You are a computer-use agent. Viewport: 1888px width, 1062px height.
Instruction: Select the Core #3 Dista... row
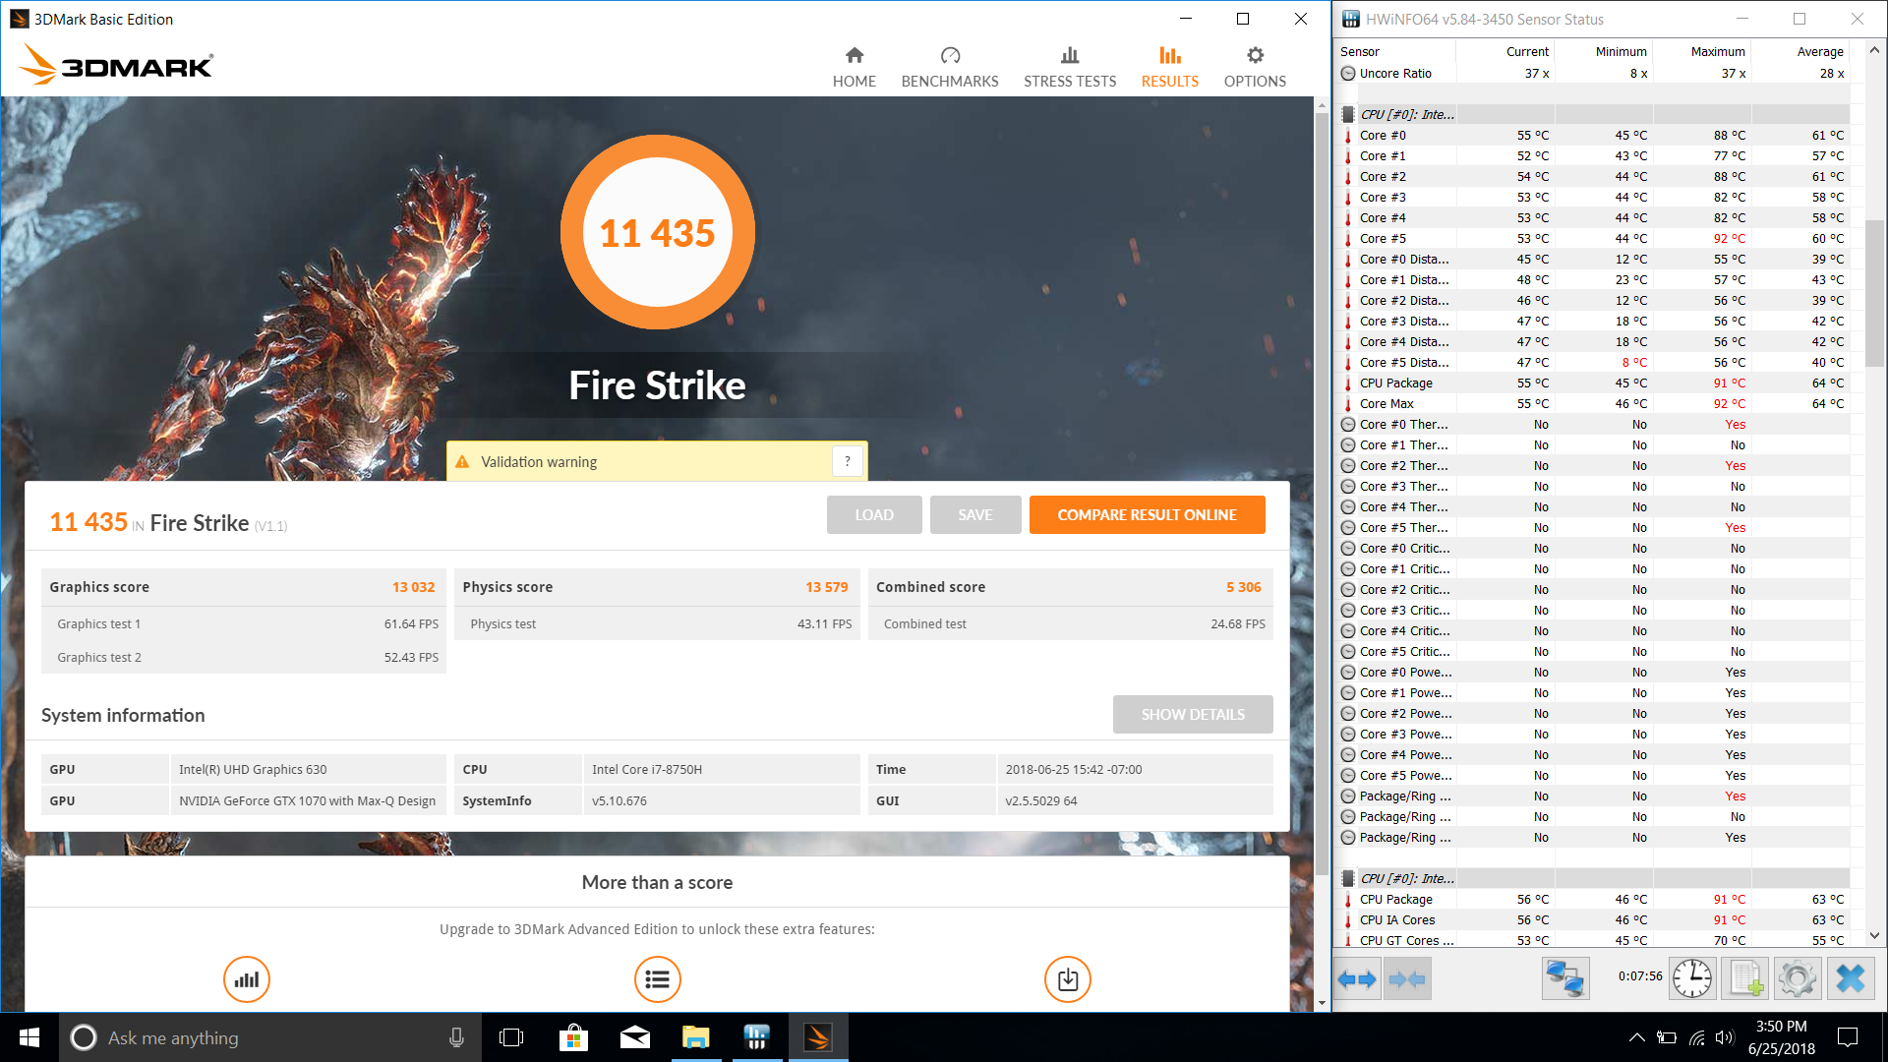1593,322
